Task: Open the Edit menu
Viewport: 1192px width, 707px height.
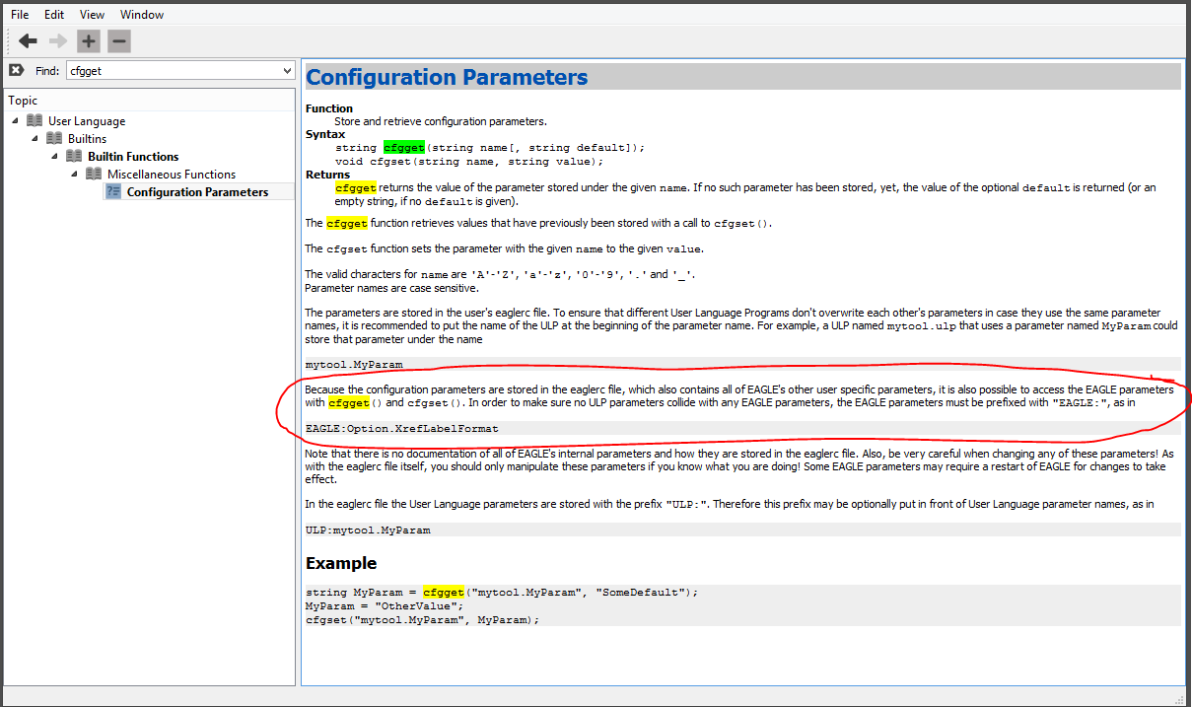Action: pyautogui.click(x=54, y=15)
